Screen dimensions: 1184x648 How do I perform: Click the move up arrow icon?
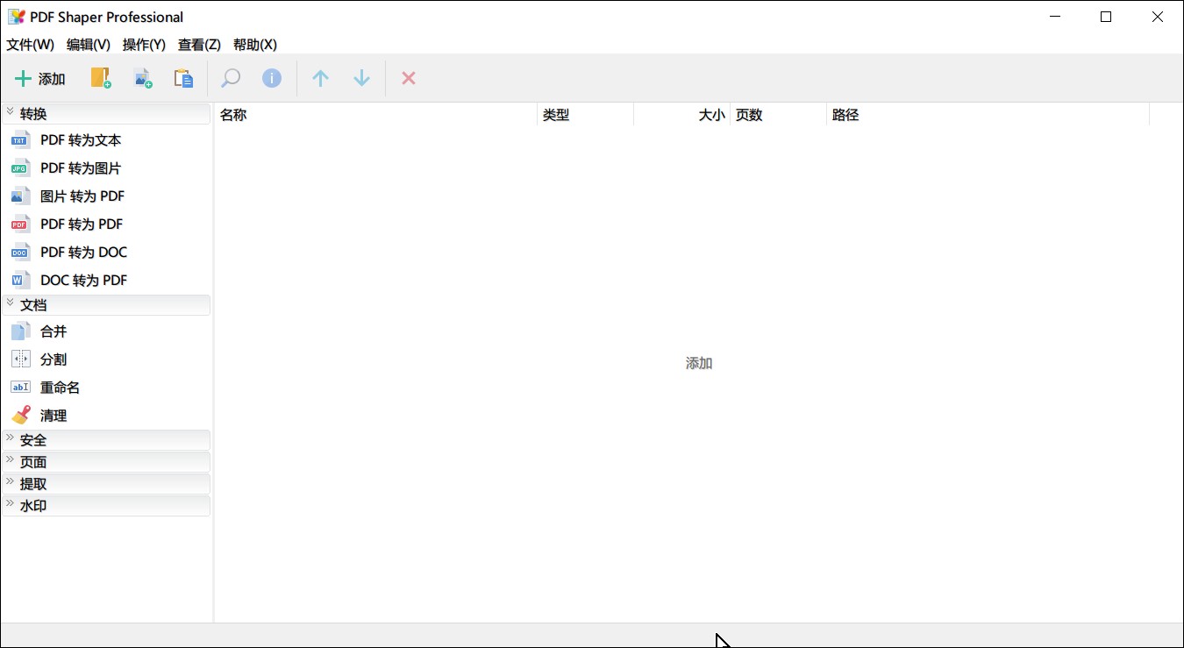click(x=320, y=78)
